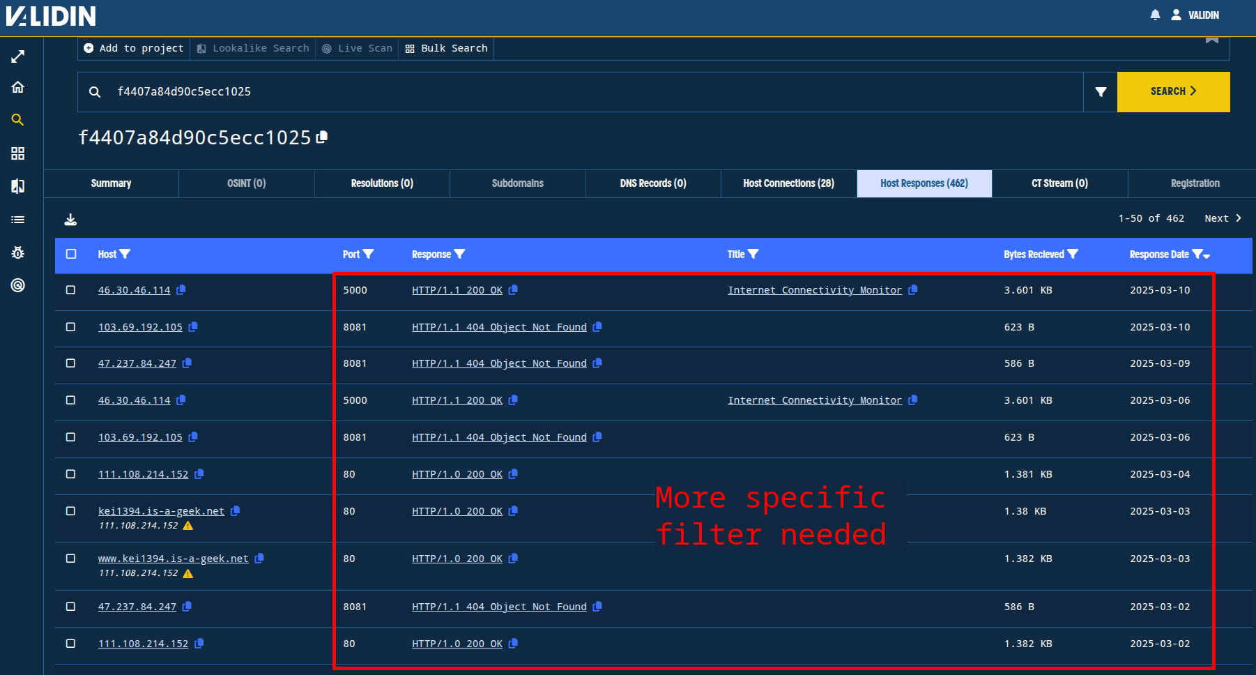Viewport: 1256px width, 675px height.
Task: Open the compare sidebar icon
Action: tap(18, 186)
